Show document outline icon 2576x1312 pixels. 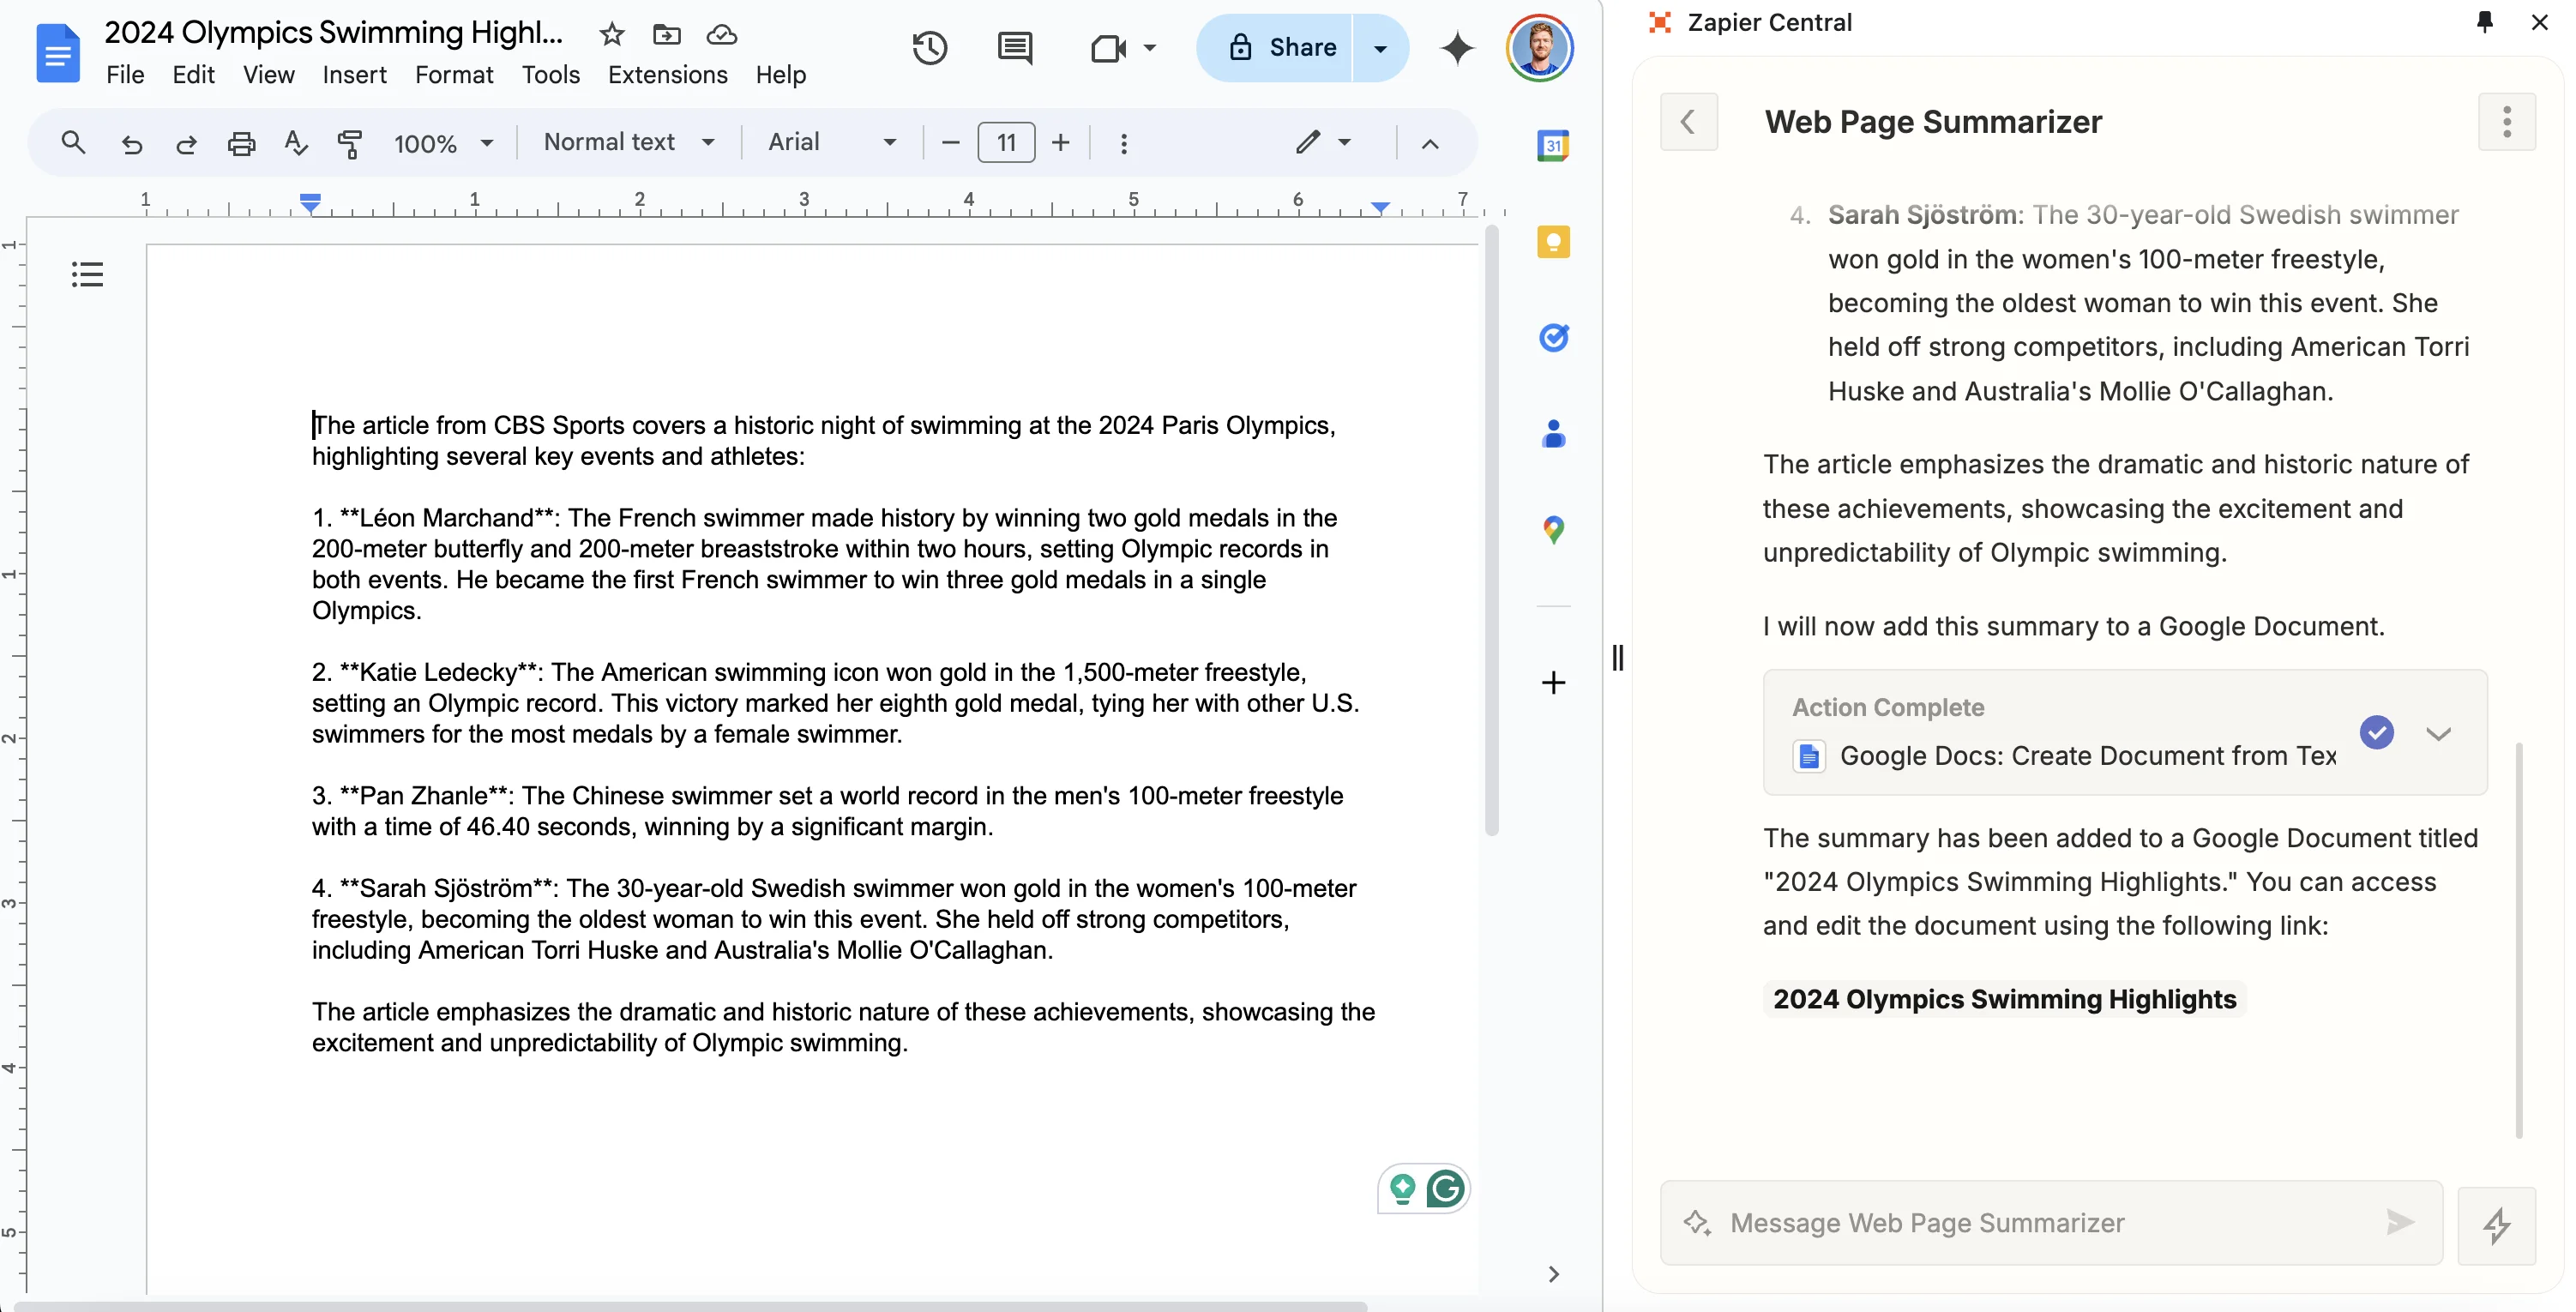[x=87, y=274]
